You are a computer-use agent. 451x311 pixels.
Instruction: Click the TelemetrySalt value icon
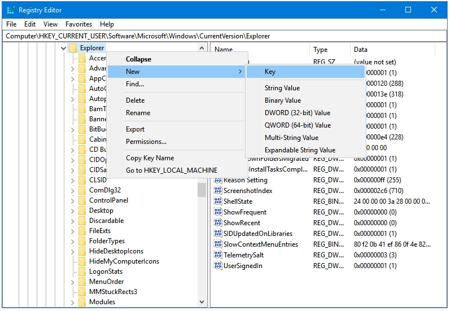coord(218,255)
